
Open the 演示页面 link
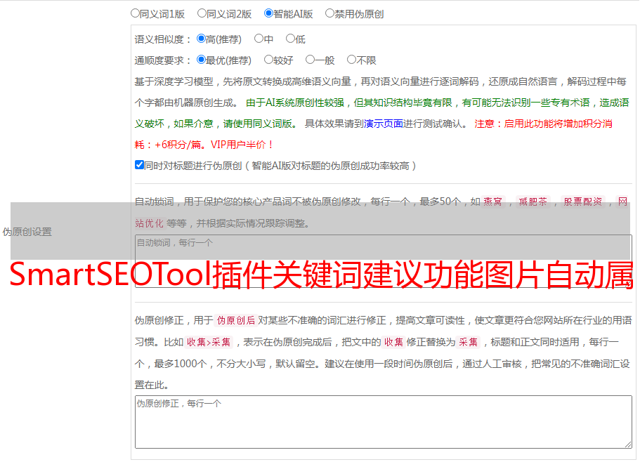[x=383, y=124]
